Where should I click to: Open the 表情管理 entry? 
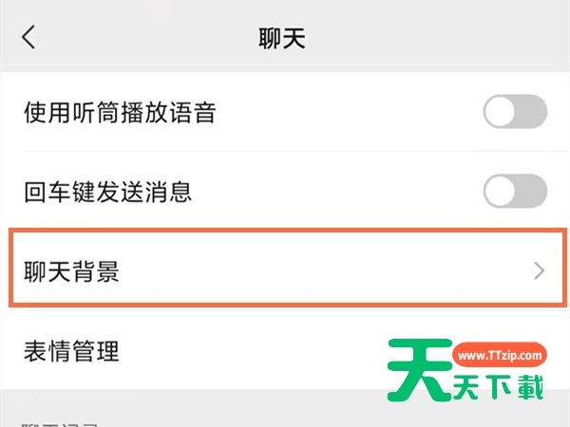click(190, 352)
